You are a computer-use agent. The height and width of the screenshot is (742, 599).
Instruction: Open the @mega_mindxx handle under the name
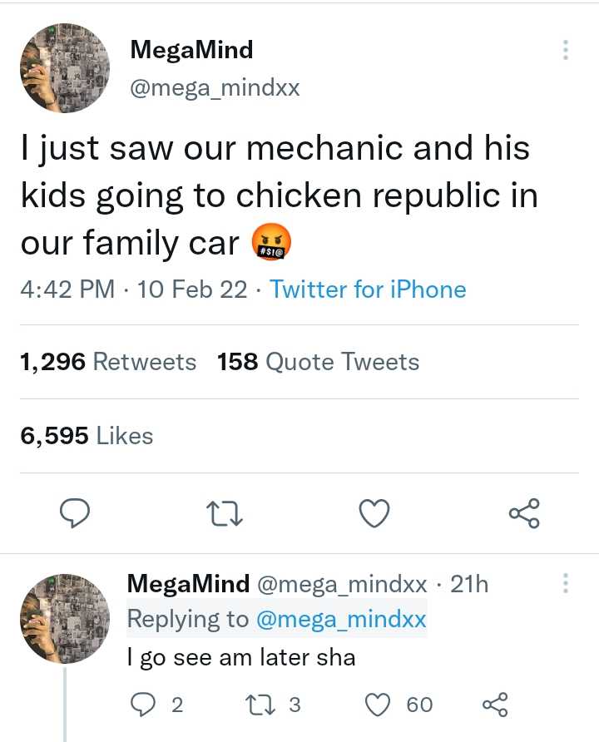(215, 87)
